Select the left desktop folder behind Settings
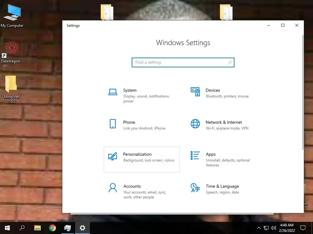This screenshot has width=313, height=234. 107,12
